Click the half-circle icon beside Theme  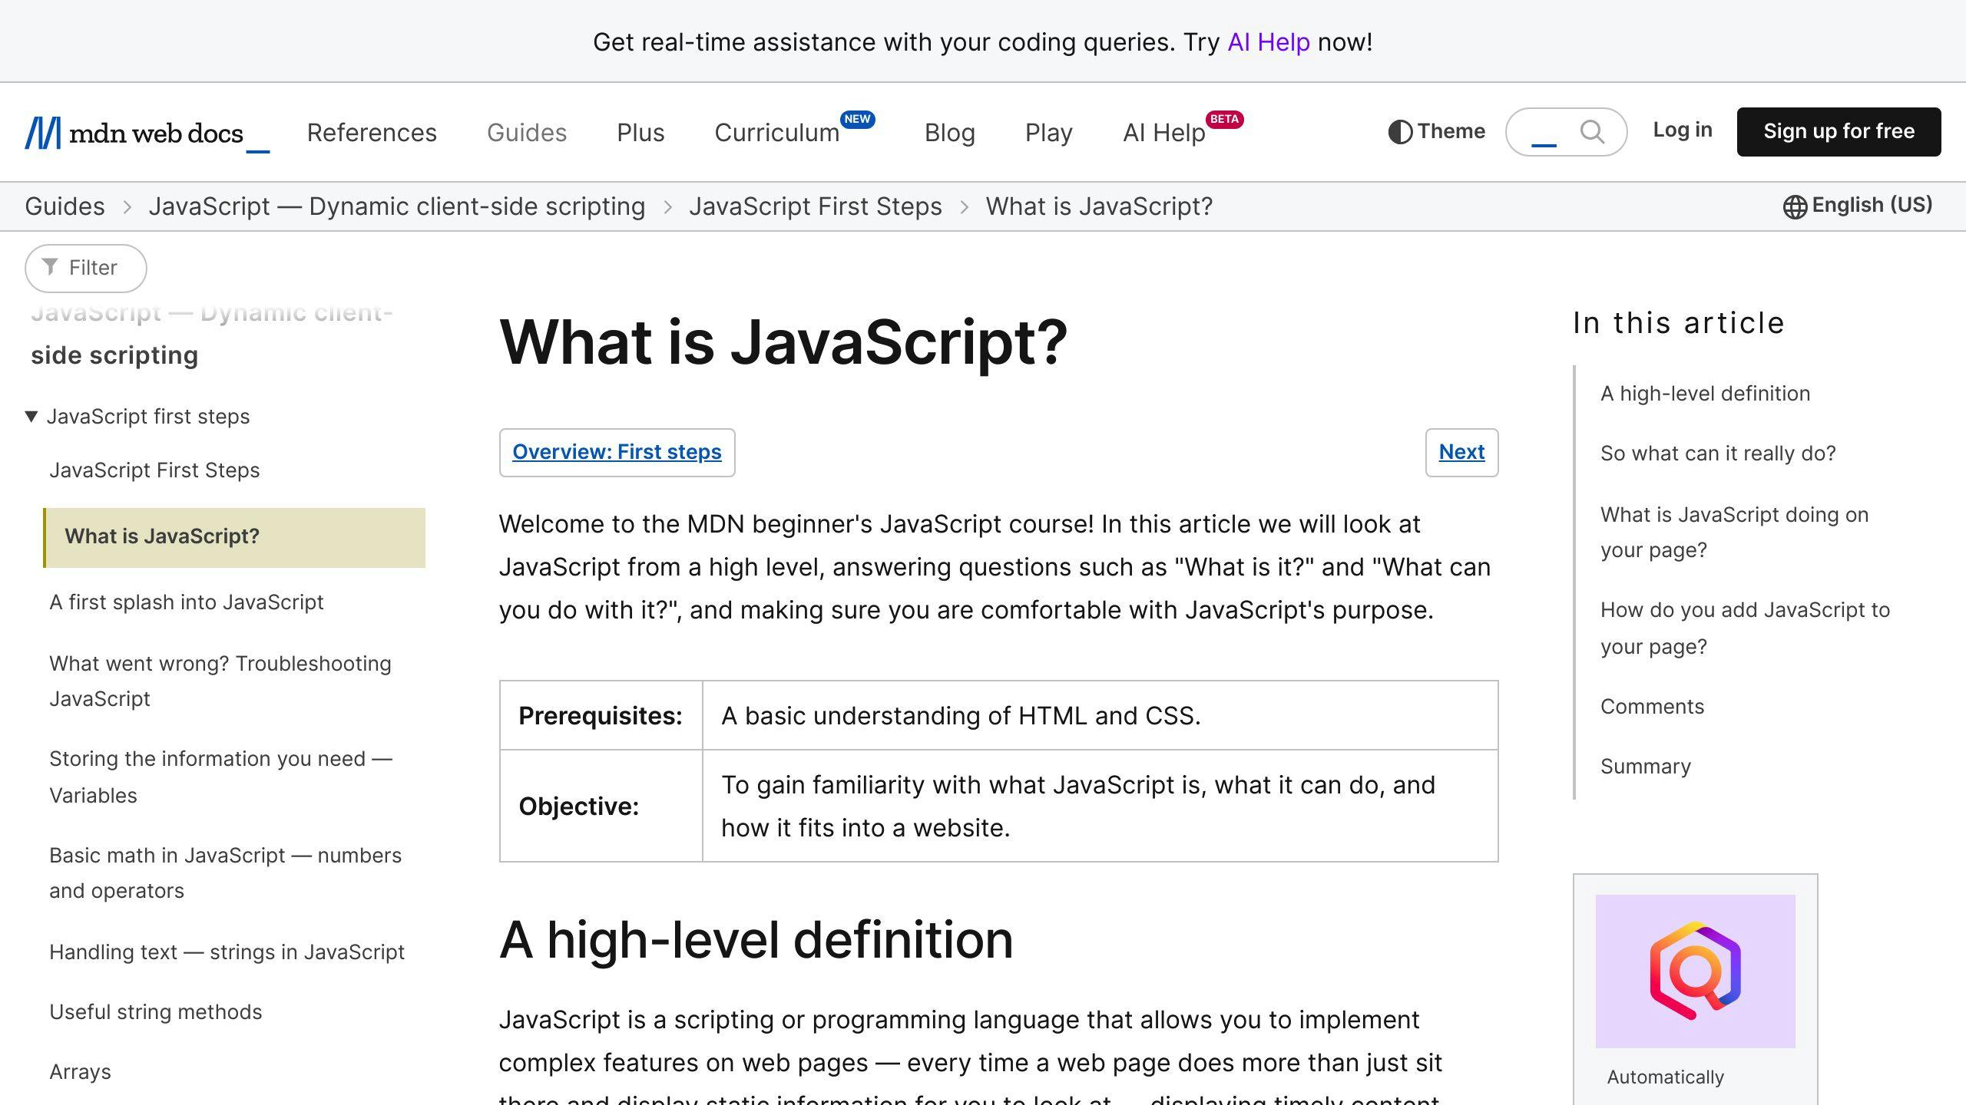1401,131
